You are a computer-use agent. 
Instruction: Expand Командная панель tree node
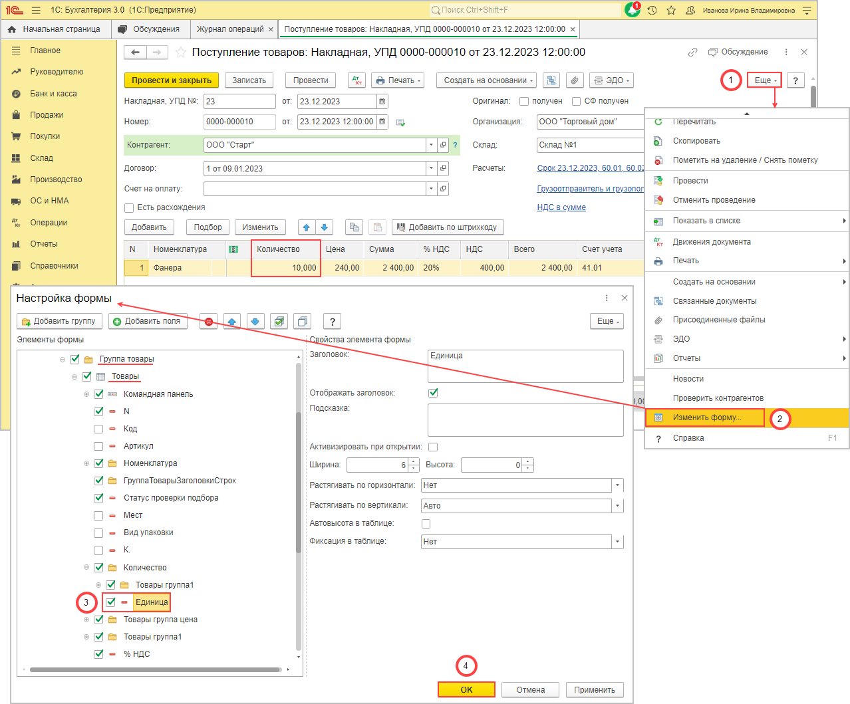86,394
